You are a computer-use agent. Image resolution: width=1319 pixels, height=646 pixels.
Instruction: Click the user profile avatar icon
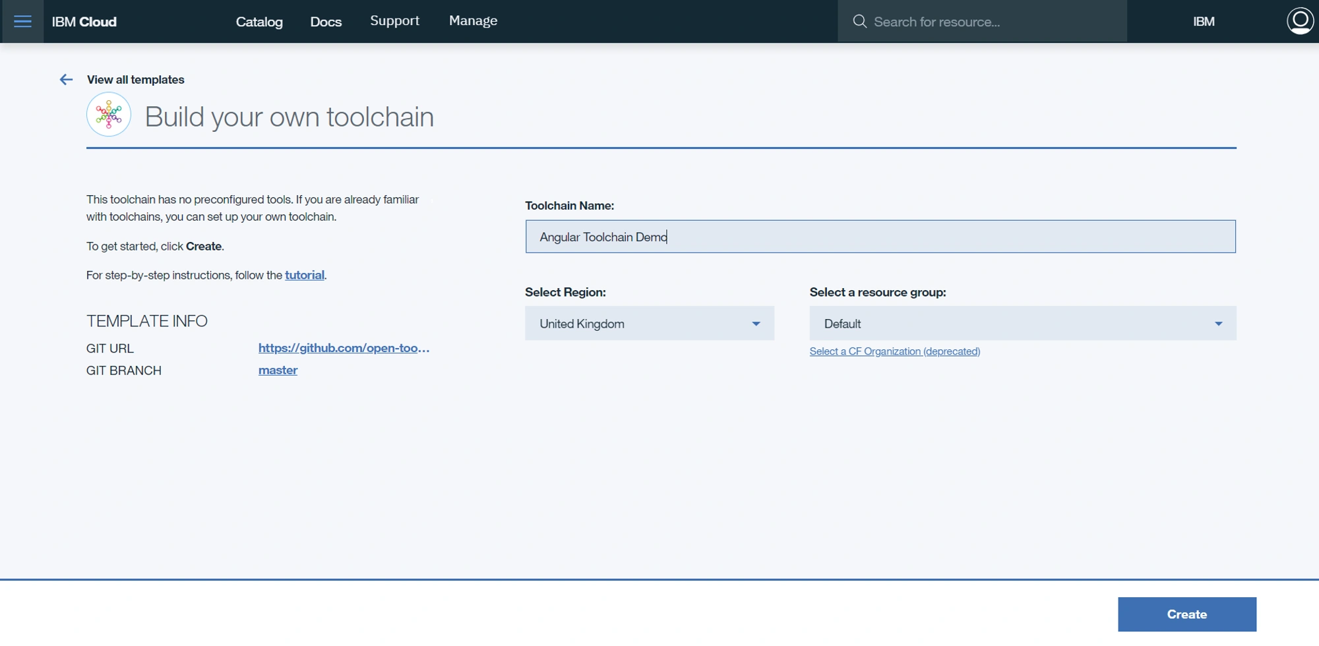click(x=1300, y=21)
